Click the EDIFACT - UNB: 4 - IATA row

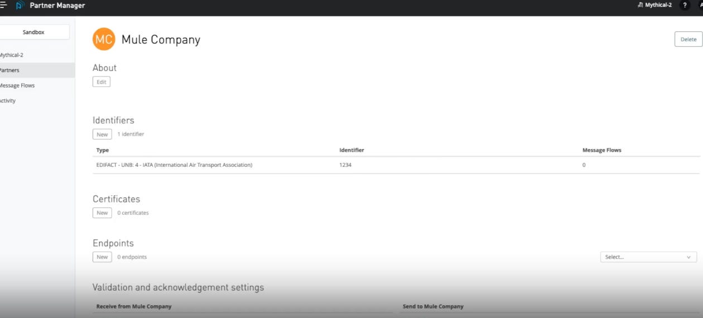[396, 165]
